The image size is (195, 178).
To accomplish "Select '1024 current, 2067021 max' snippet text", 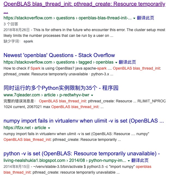I will point(27,107).
